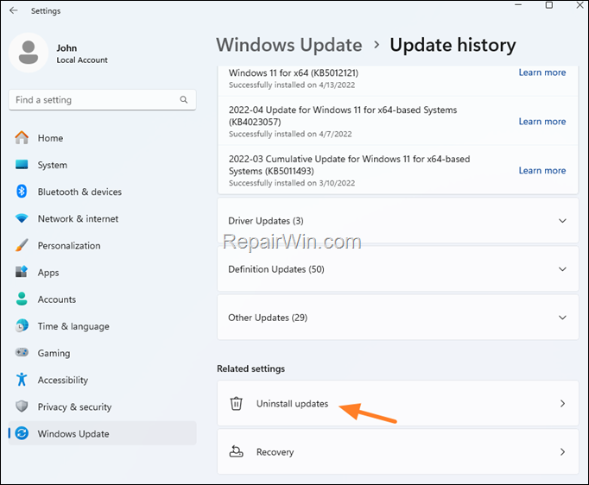Select Windows Update in the sidebar
Image resolution: width=589 pixels, height=485 pixels.
(102, 433)
